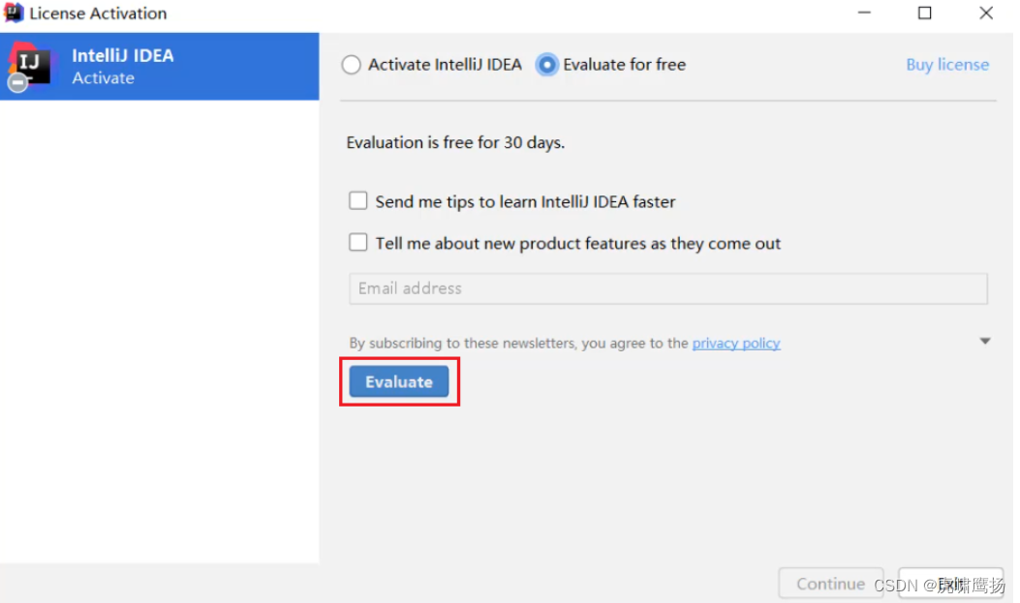Select the IntelliJ IDEA Activate sidebar entry
The height and width of the screenshot is (603, 1020).
click(160, 66)
